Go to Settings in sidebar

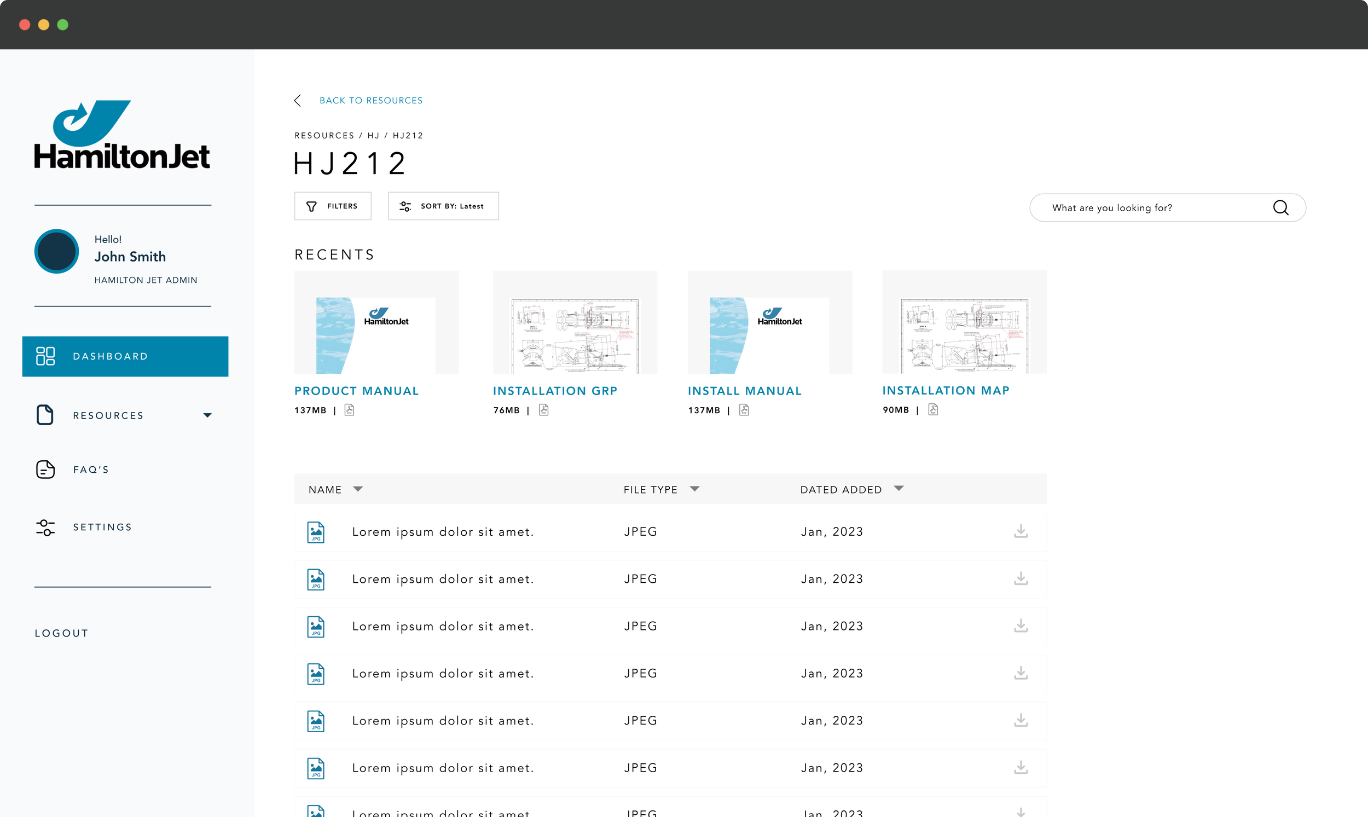point(102,527)
